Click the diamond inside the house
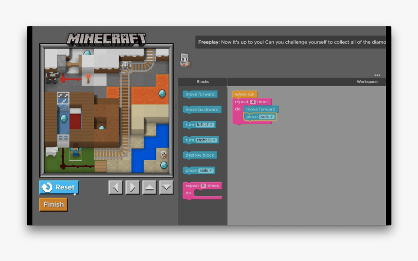 point(64,118)
